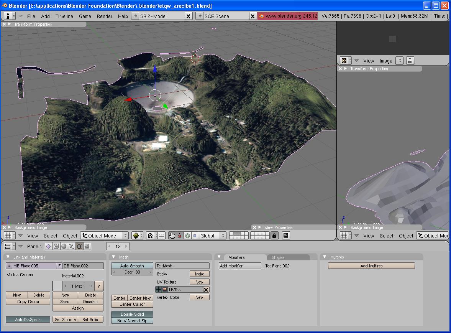
Task: Toggle AutoTexSpace in Link and Materials
Action: click(x=28, y=320)
